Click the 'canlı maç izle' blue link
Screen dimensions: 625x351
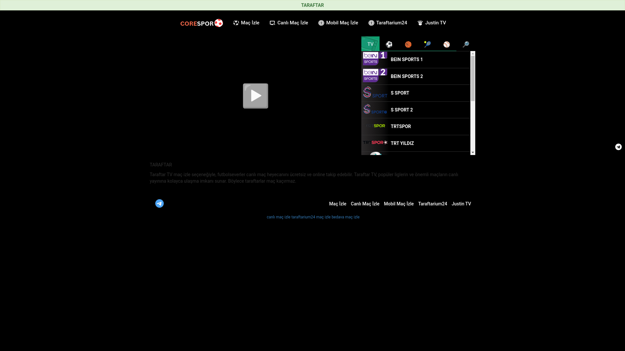point(278,217)
